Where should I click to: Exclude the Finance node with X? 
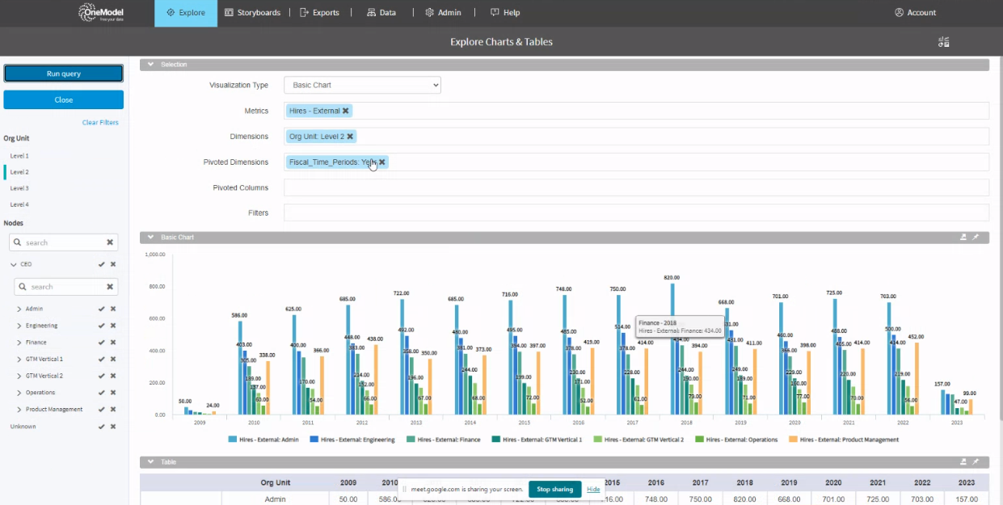(113, 343)
